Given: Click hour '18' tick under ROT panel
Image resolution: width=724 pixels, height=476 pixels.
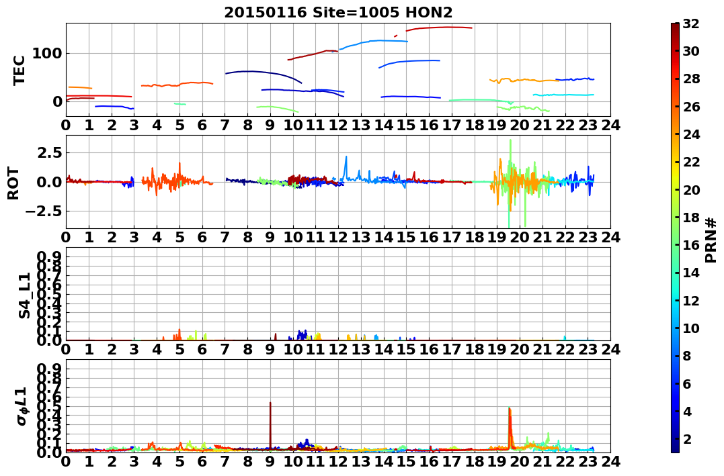Looking at the screenshot, I should [474, 237].
